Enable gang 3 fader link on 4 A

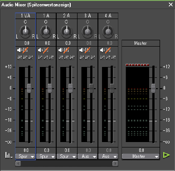point(113,57)
